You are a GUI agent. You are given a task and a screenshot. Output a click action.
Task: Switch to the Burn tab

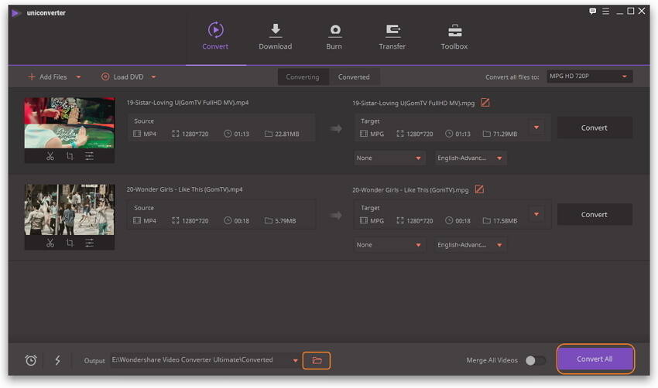click(x=334, y=36)
